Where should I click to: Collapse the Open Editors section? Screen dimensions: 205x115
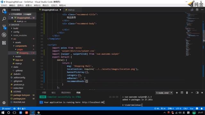tap(22, 14)
